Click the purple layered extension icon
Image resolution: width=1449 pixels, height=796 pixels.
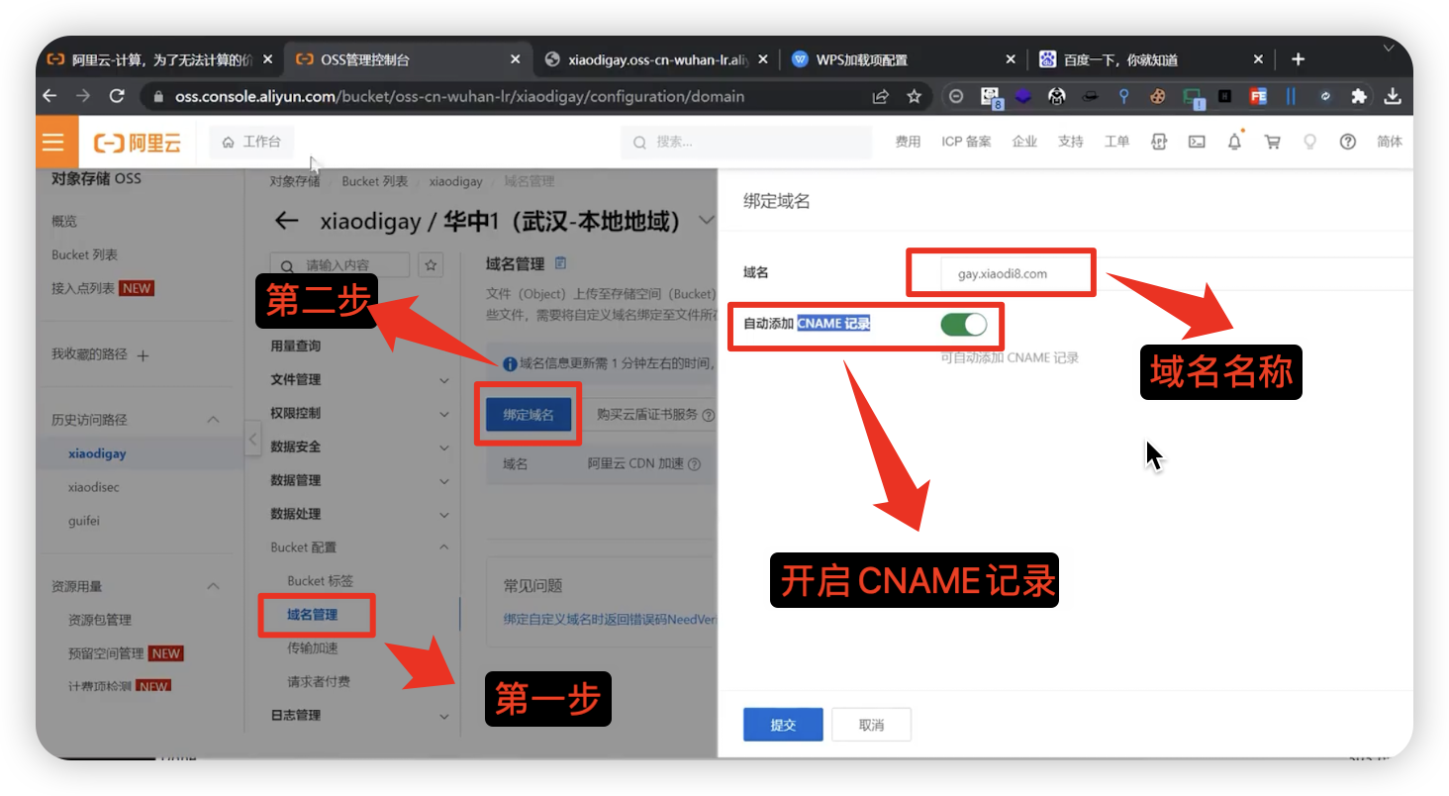[1023, 96]
